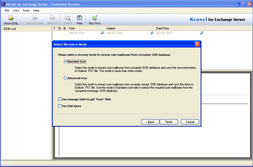Image resolution: width=253 pixels, height=167 pixels.
Task: Click the importance (!) column header
Action: (55, 28)
